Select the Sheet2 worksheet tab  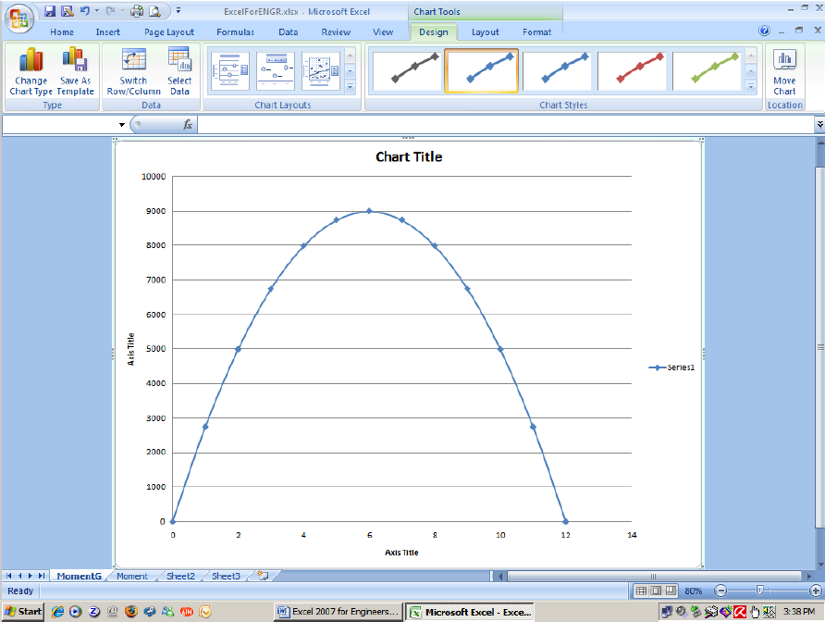tap(179, 575)
